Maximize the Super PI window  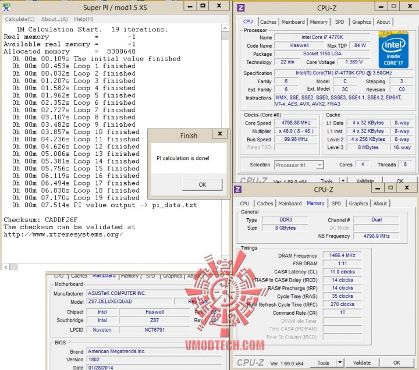(x=203, y=6)
